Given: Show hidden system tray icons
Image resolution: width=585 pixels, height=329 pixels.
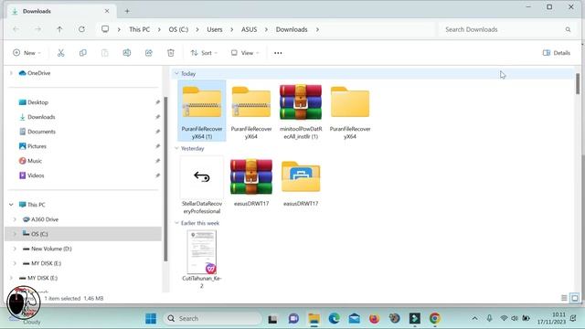Looking at the screenshot, I should (474, 319).
